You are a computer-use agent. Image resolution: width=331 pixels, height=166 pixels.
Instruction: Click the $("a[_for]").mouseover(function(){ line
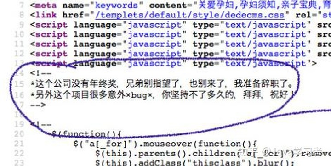pyautogui.click(x=165, y=144)
